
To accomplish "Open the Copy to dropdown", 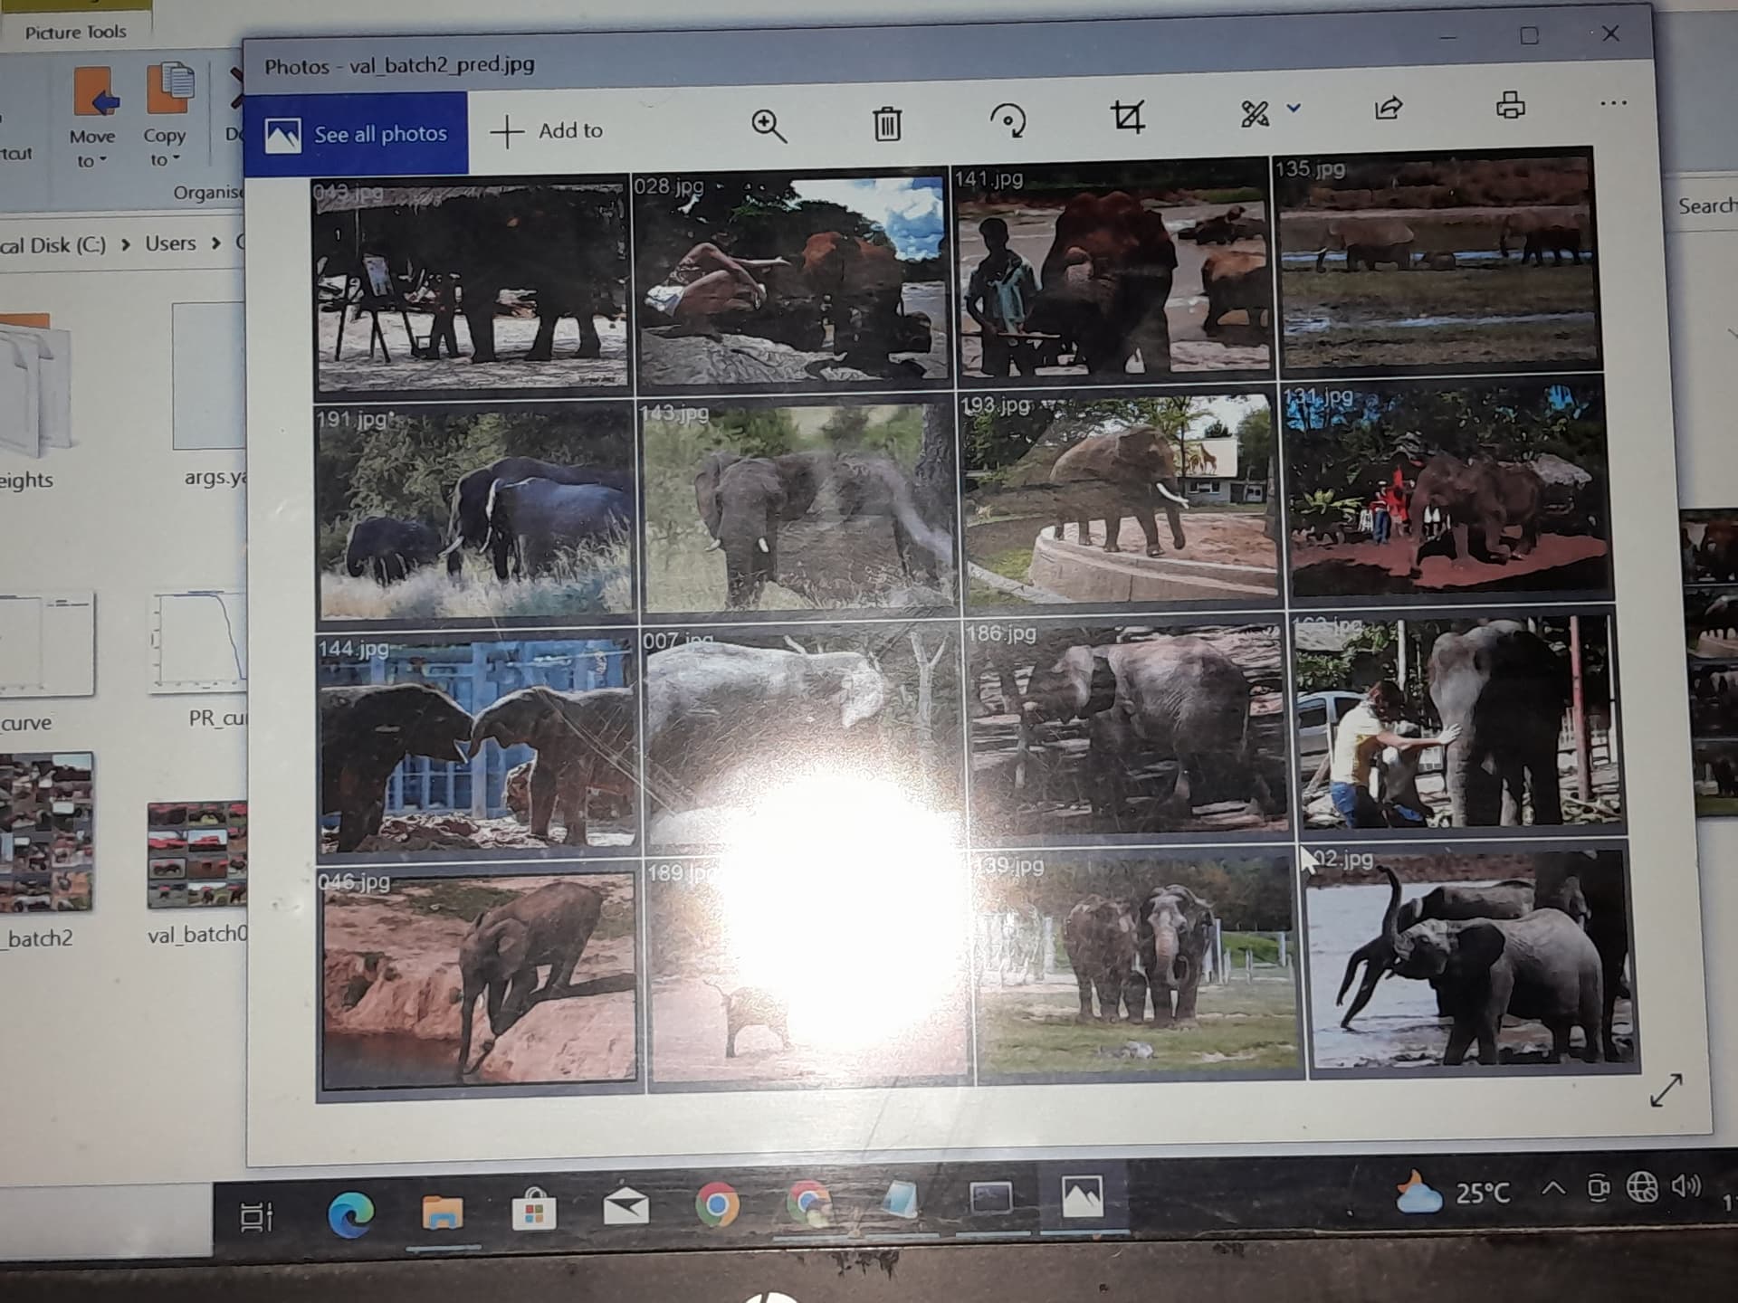I will (164, 147).
